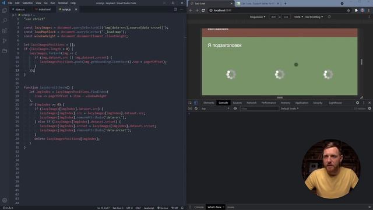Go forward in the Chrome browser
This screenshot has width=373, height=210.
197,10
